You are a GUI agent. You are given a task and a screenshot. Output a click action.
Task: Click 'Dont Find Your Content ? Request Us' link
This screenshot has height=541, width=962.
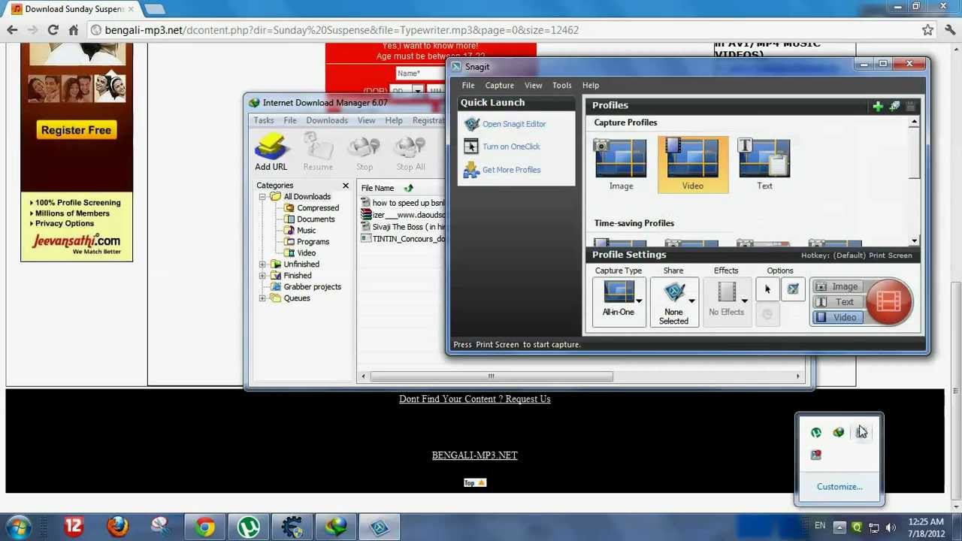[x=475, y=399]
